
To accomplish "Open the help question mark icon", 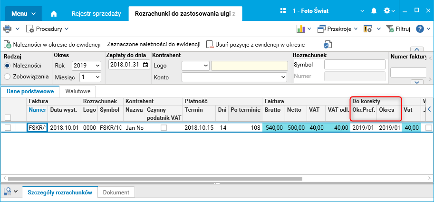I will click(x=420, y=29).
